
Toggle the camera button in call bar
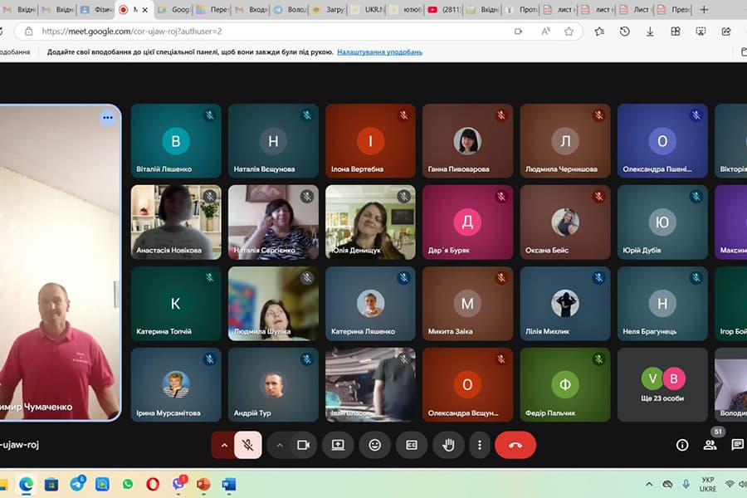point(304,445)
